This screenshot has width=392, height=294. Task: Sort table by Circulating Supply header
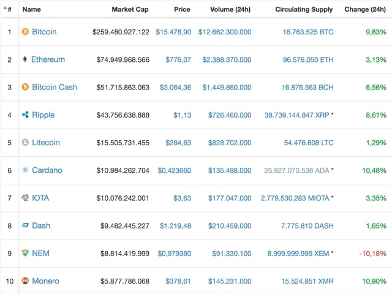tap(304, 10)
